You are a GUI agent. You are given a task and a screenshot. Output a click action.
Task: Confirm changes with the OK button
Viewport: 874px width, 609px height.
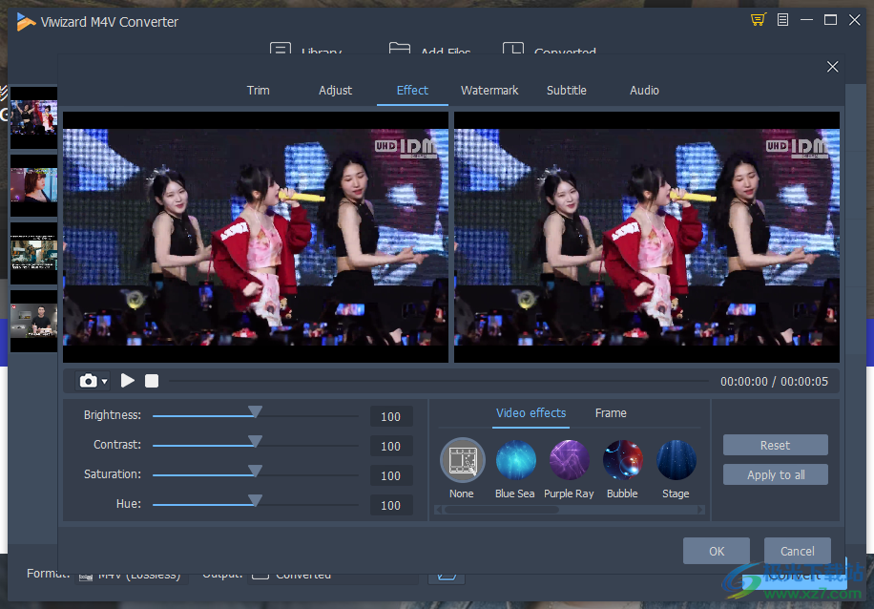coord(717,551)
